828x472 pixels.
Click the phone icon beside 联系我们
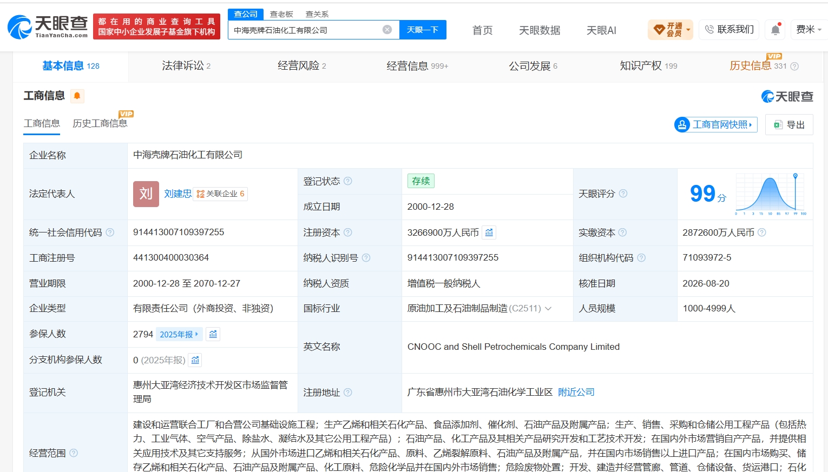[x=709, y=30]
